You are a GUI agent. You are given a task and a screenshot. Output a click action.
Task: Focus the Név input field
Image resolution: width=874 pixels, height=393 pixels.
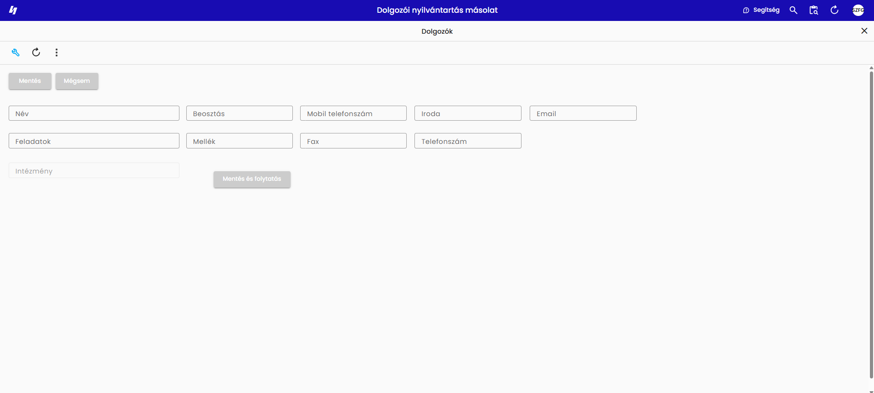(x=94, y=113)
